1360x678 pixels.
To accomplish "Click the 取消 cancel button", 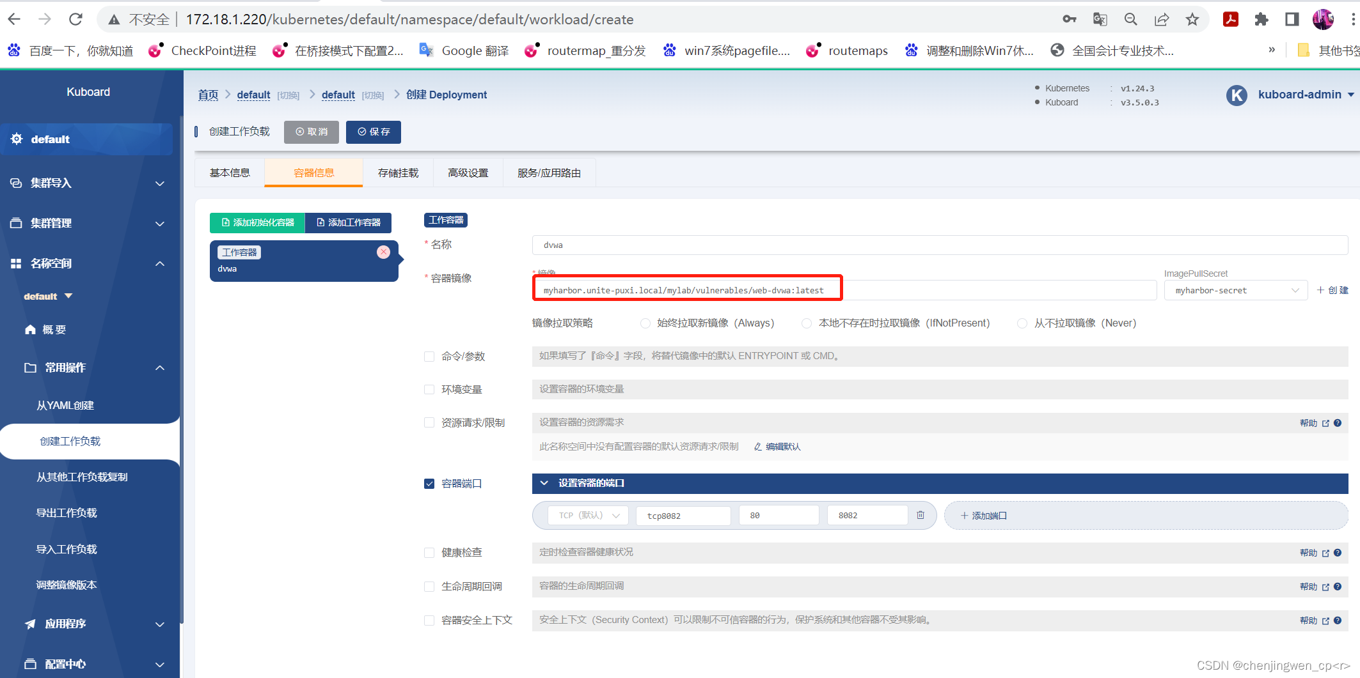I will pyautogui.click(x=312, y=132).
